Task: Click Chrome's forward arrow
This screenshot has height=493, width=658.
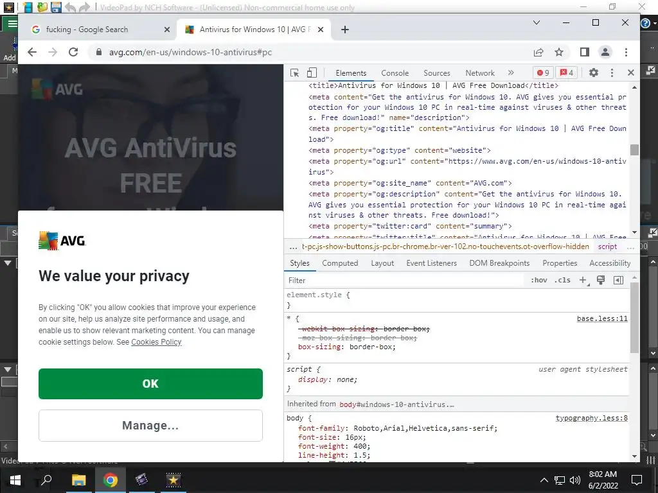Action: [x=53, y=52]
